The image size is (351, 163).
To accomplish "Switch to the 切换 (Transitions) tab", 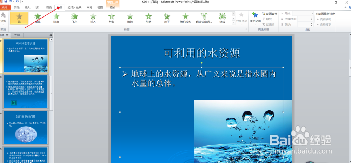I will click(x=49, y=7).
